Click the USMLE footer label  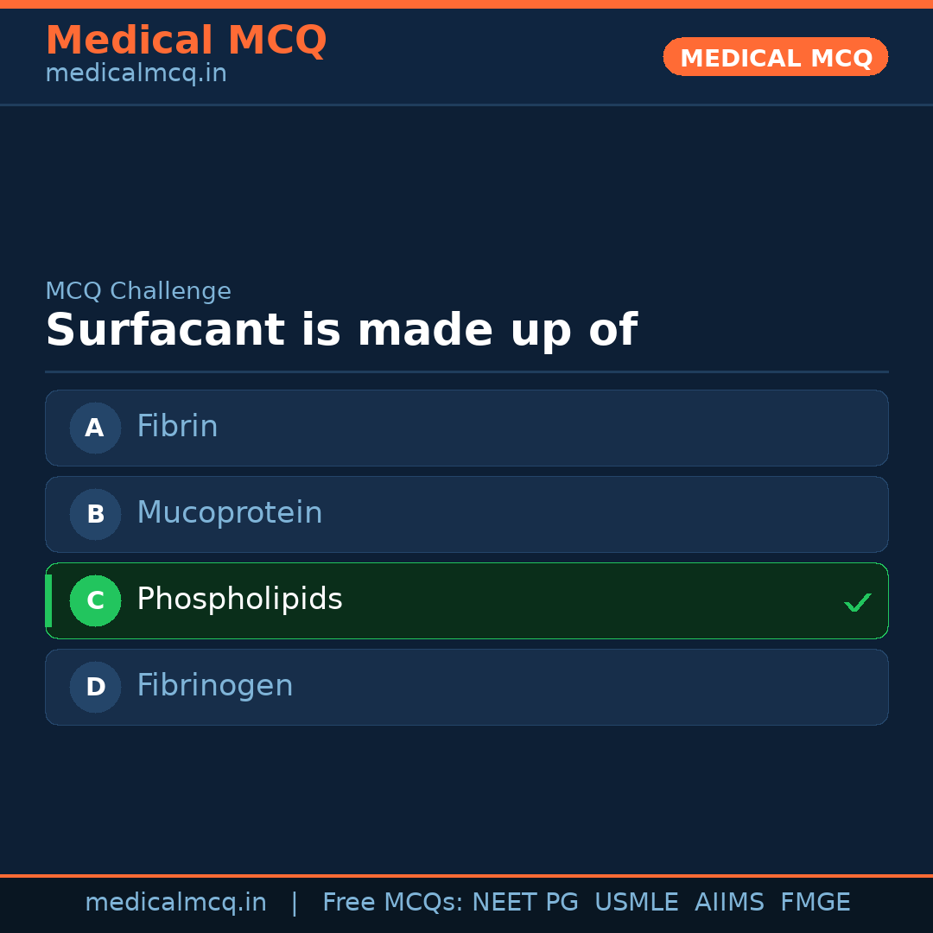click(x=637, y=902)
